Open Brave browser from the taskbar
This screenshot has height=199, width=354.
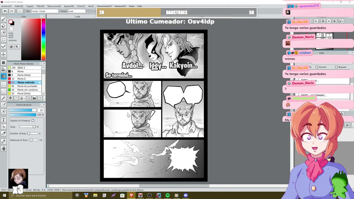[x=131, y=195]
